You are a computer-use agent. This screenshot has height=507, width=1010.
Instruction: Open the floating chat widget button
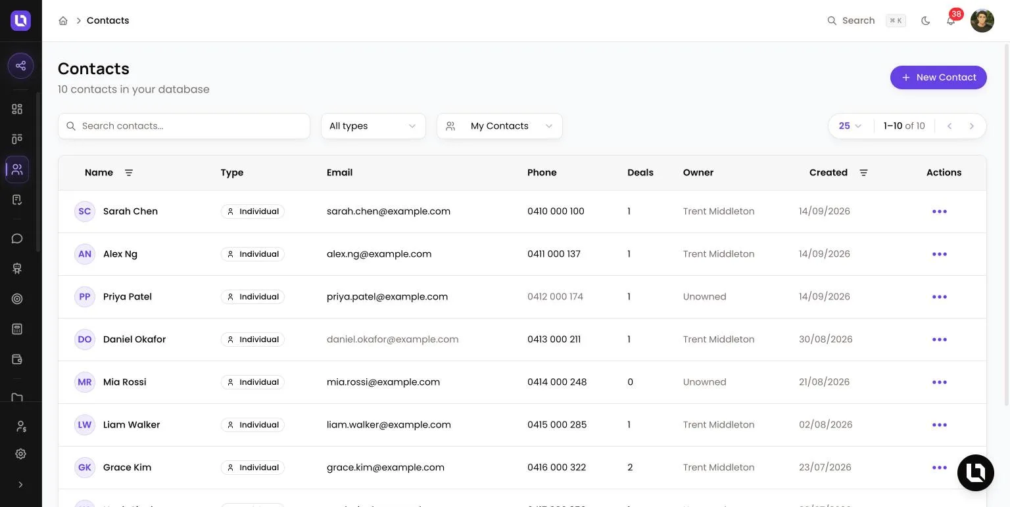tap(976, 473)
